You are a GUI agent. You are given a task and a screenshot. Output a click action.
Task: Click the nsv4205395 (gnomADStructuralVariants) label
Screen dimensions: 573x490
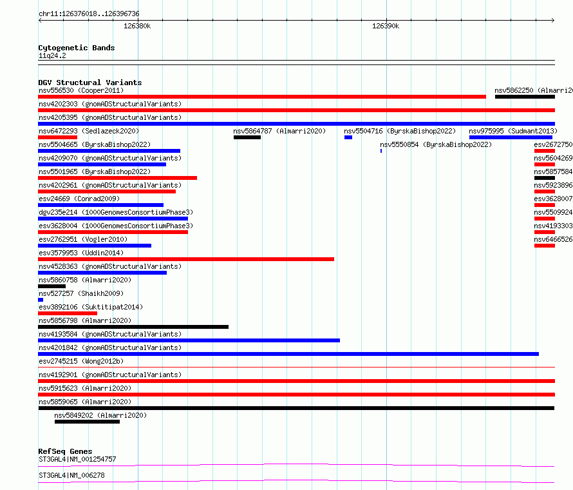tap(110, 117)
